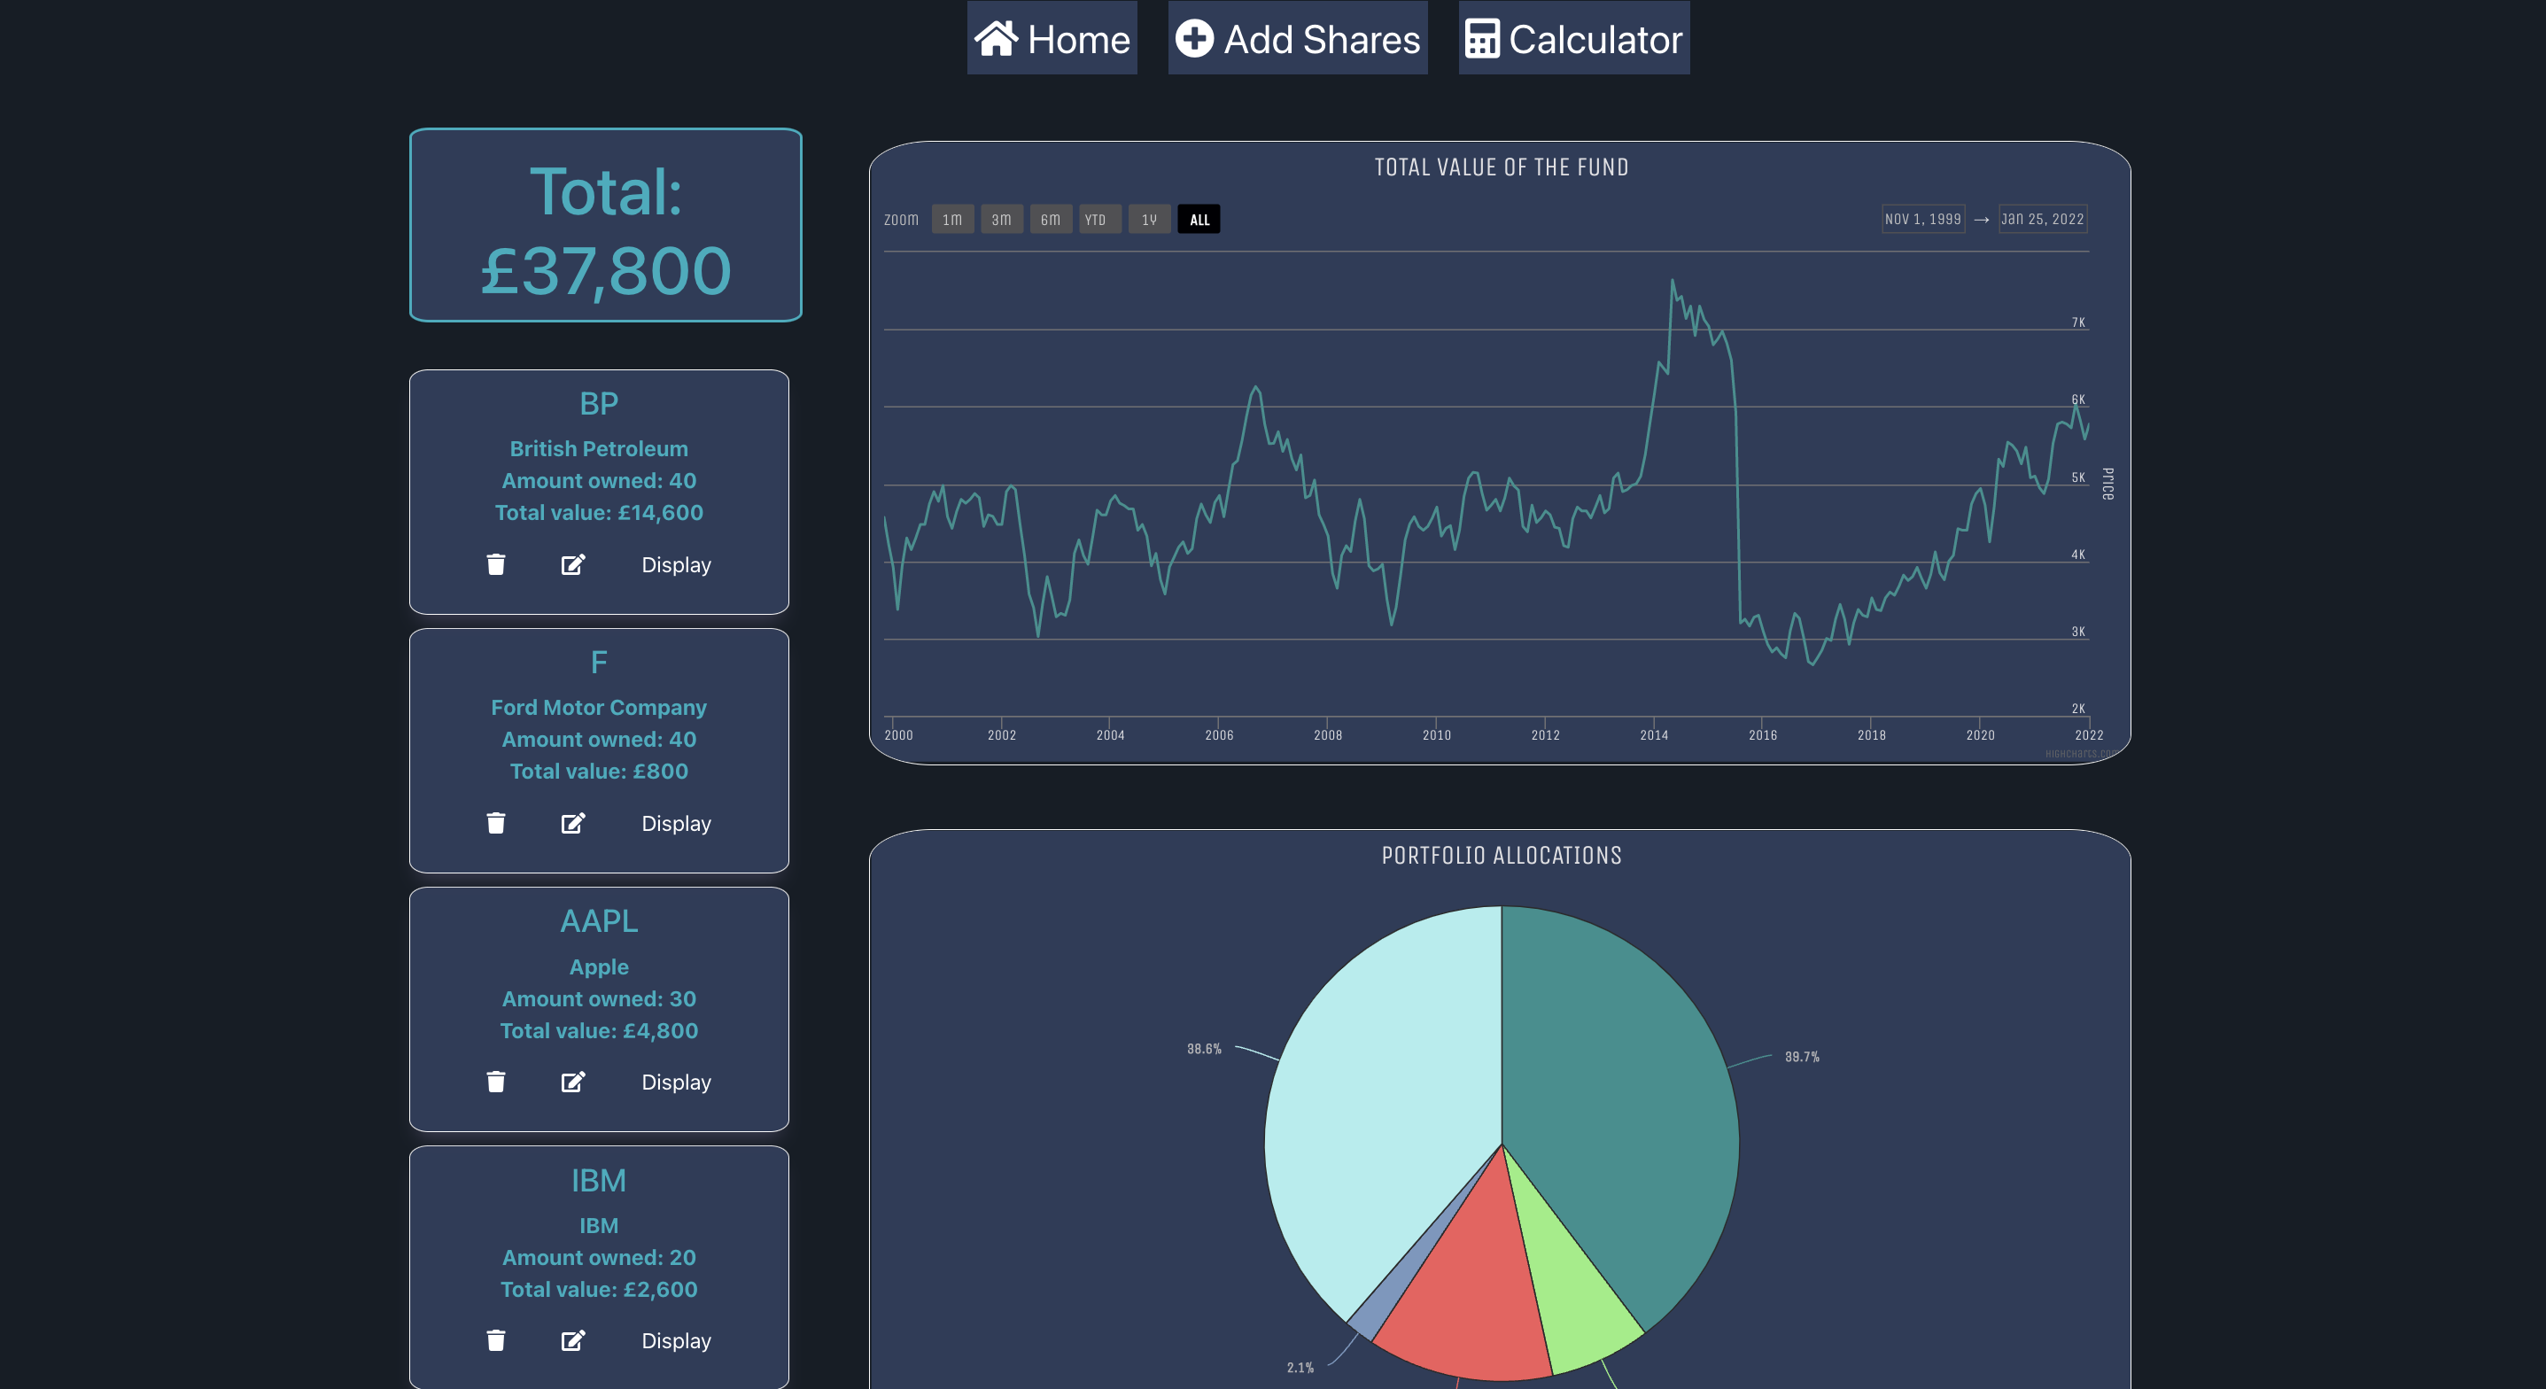The width and height of the screenshot is (2546, 1389).
Task: Edit the AAPL holding with pencil icon
Action: click(x=573, y=1082)
